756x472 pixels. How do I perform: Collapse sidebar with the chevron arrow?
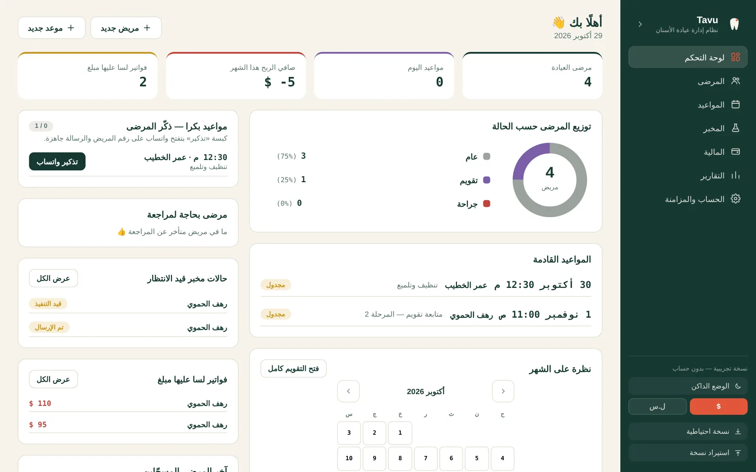tap(640, 24)
